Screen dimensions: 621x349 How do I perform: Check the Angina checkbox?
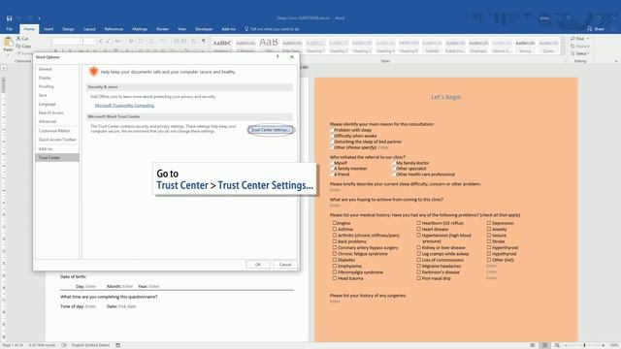(335, 223)
